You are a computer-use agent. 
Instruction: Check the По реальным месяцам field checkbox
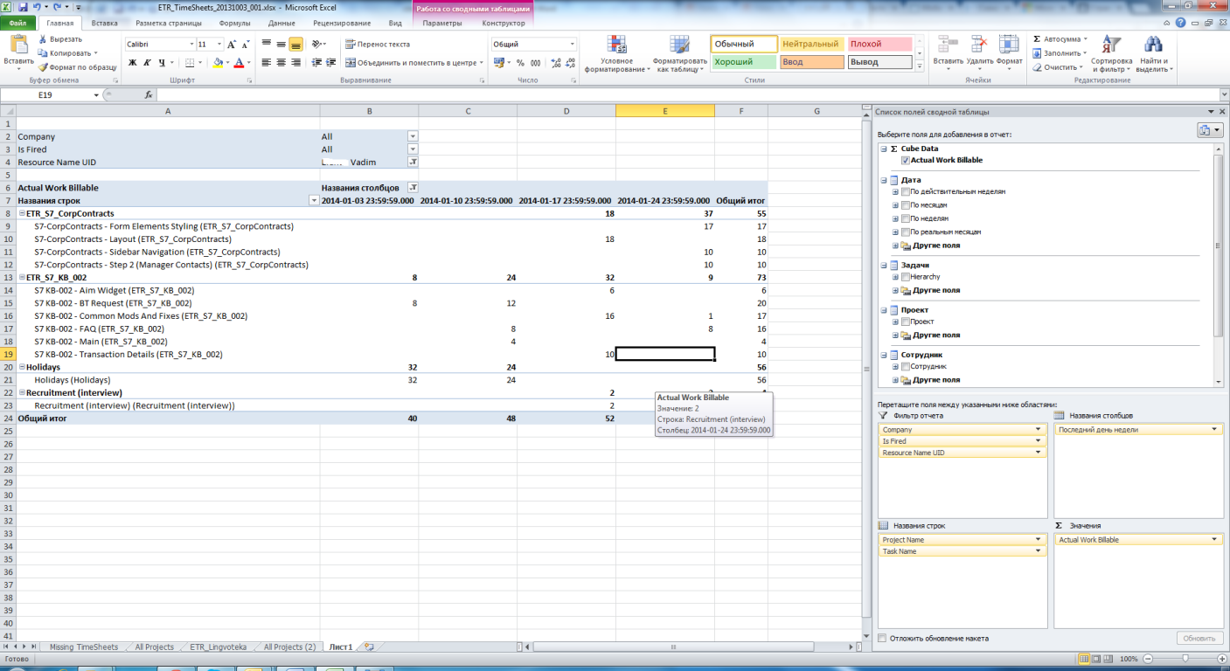[906, 232]
